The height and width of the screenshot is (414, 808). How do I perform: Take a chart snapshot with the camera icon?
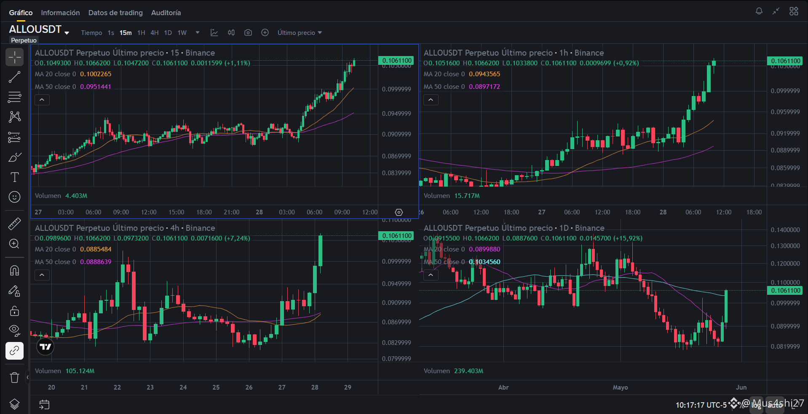(x=248, y=32)
